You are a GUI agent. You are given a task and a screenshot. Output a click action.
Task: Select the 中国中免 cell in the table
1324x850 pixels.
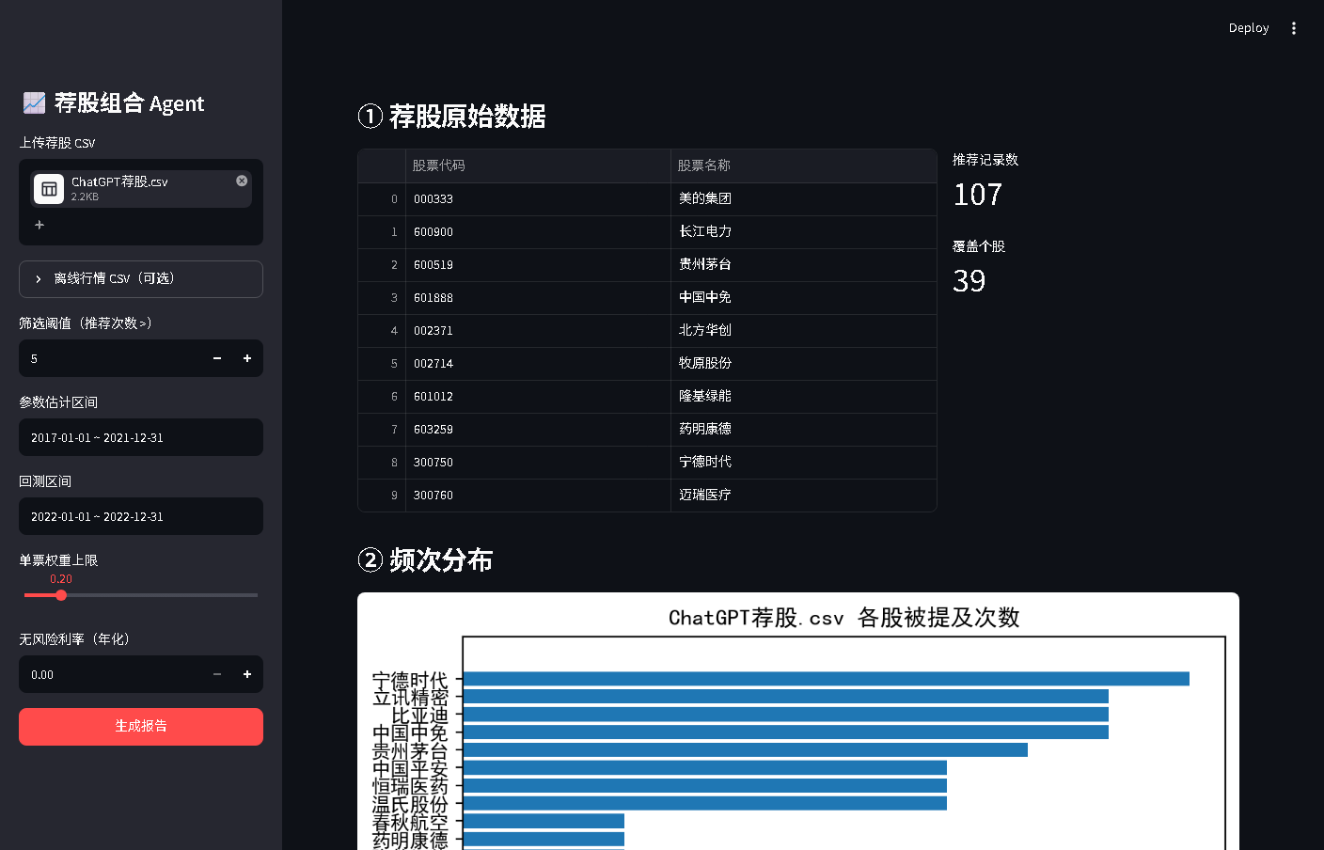tap(804, 298)
